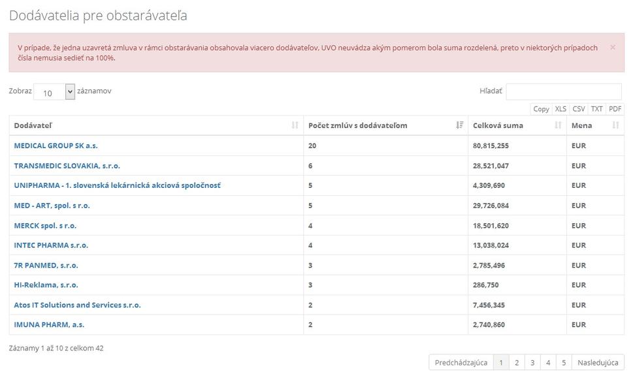
Task: Open the records-per-page dropdown showing 10
Action: (x=54, y=92)
